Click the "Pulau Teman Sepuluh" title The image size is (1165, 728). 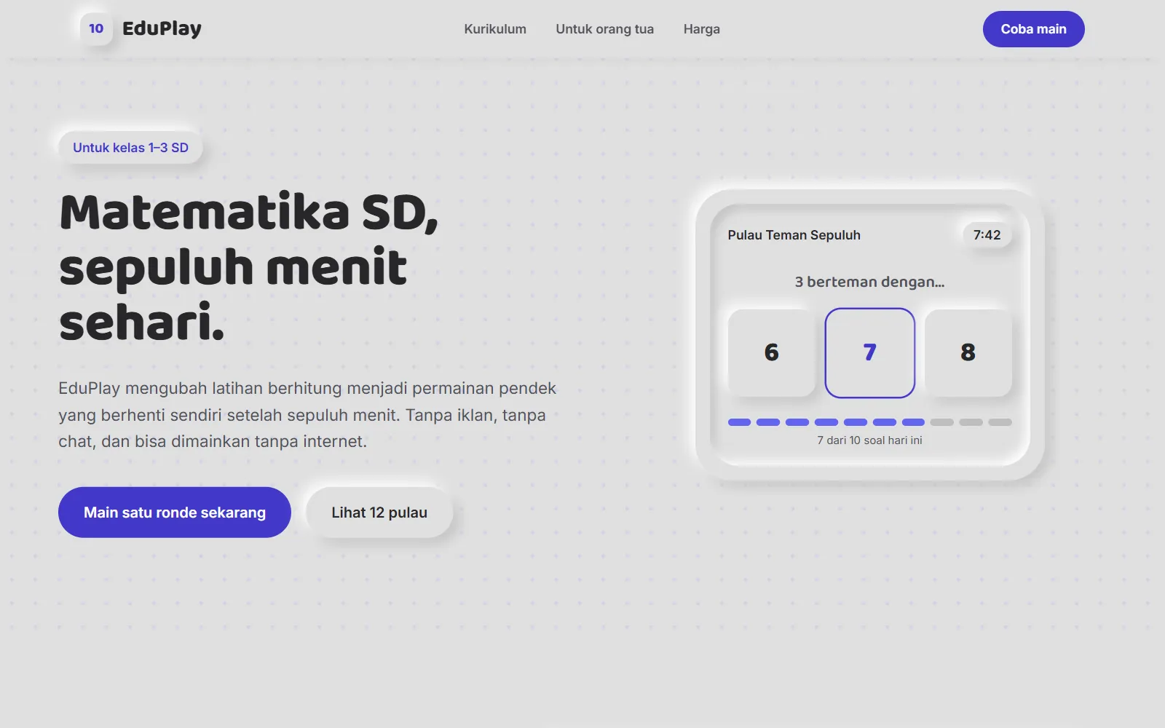(794, 235)
